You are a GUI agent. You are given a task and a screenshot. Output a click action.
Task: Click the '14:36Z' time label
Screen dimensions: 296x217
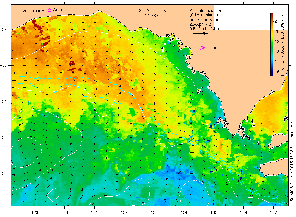(x=152, y=16)
